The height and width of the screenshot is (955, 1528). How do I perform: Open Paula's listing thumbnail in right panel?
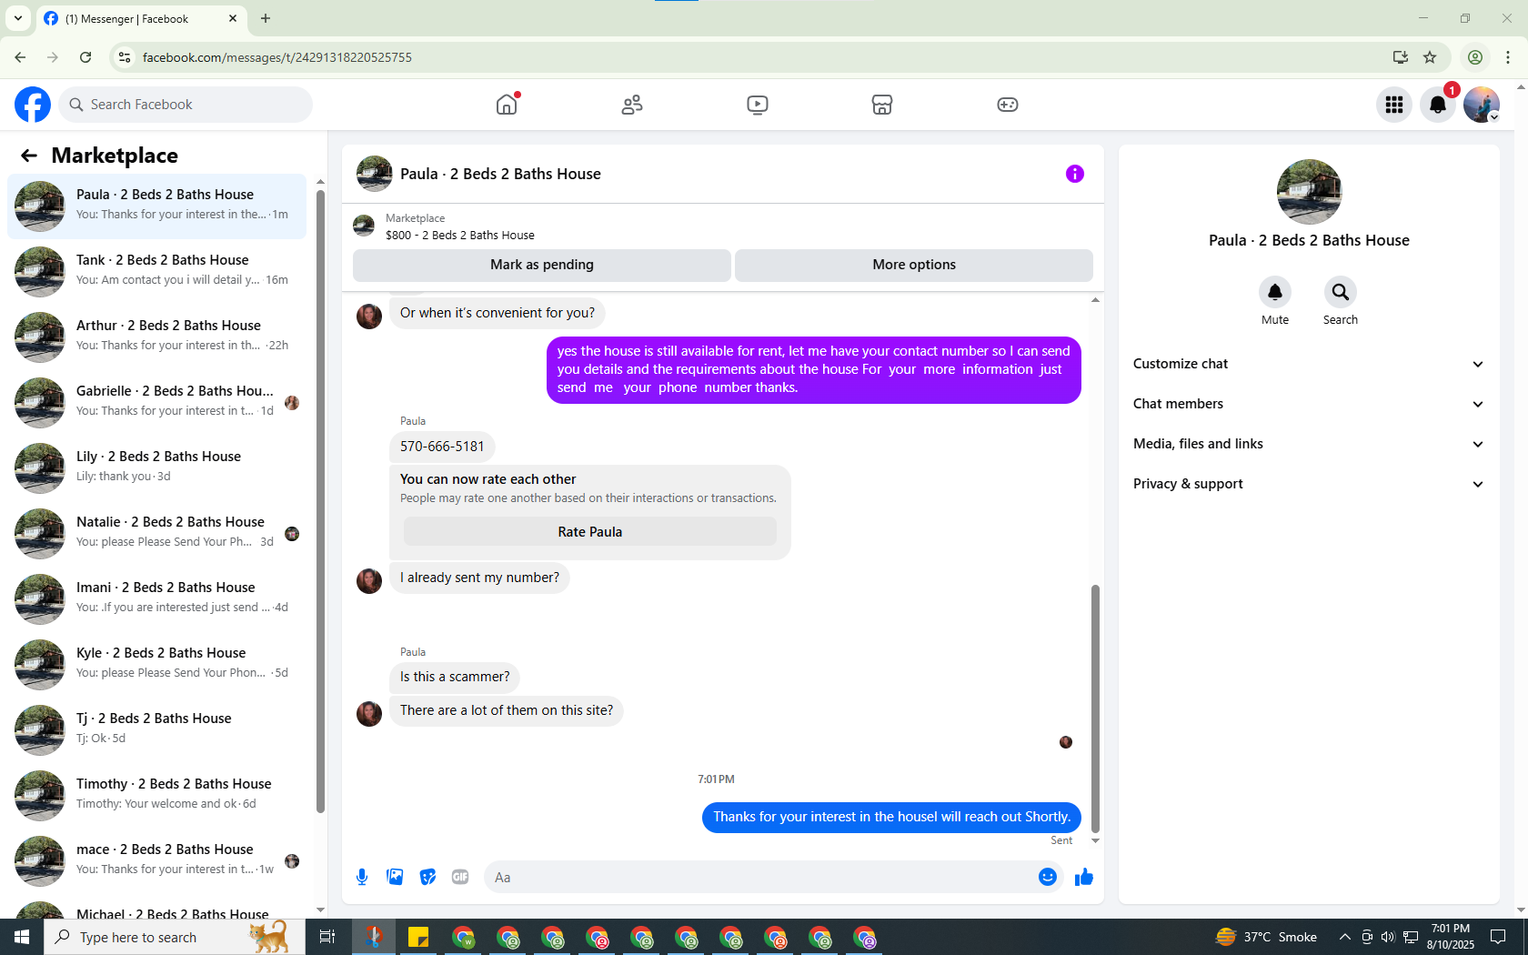1309,192
